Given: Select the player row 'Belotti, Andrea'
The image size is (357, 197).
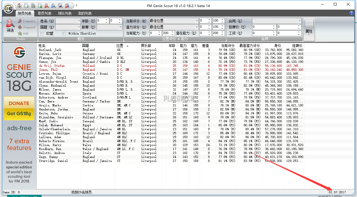Looking at the screenshot, I should (171, 153).
